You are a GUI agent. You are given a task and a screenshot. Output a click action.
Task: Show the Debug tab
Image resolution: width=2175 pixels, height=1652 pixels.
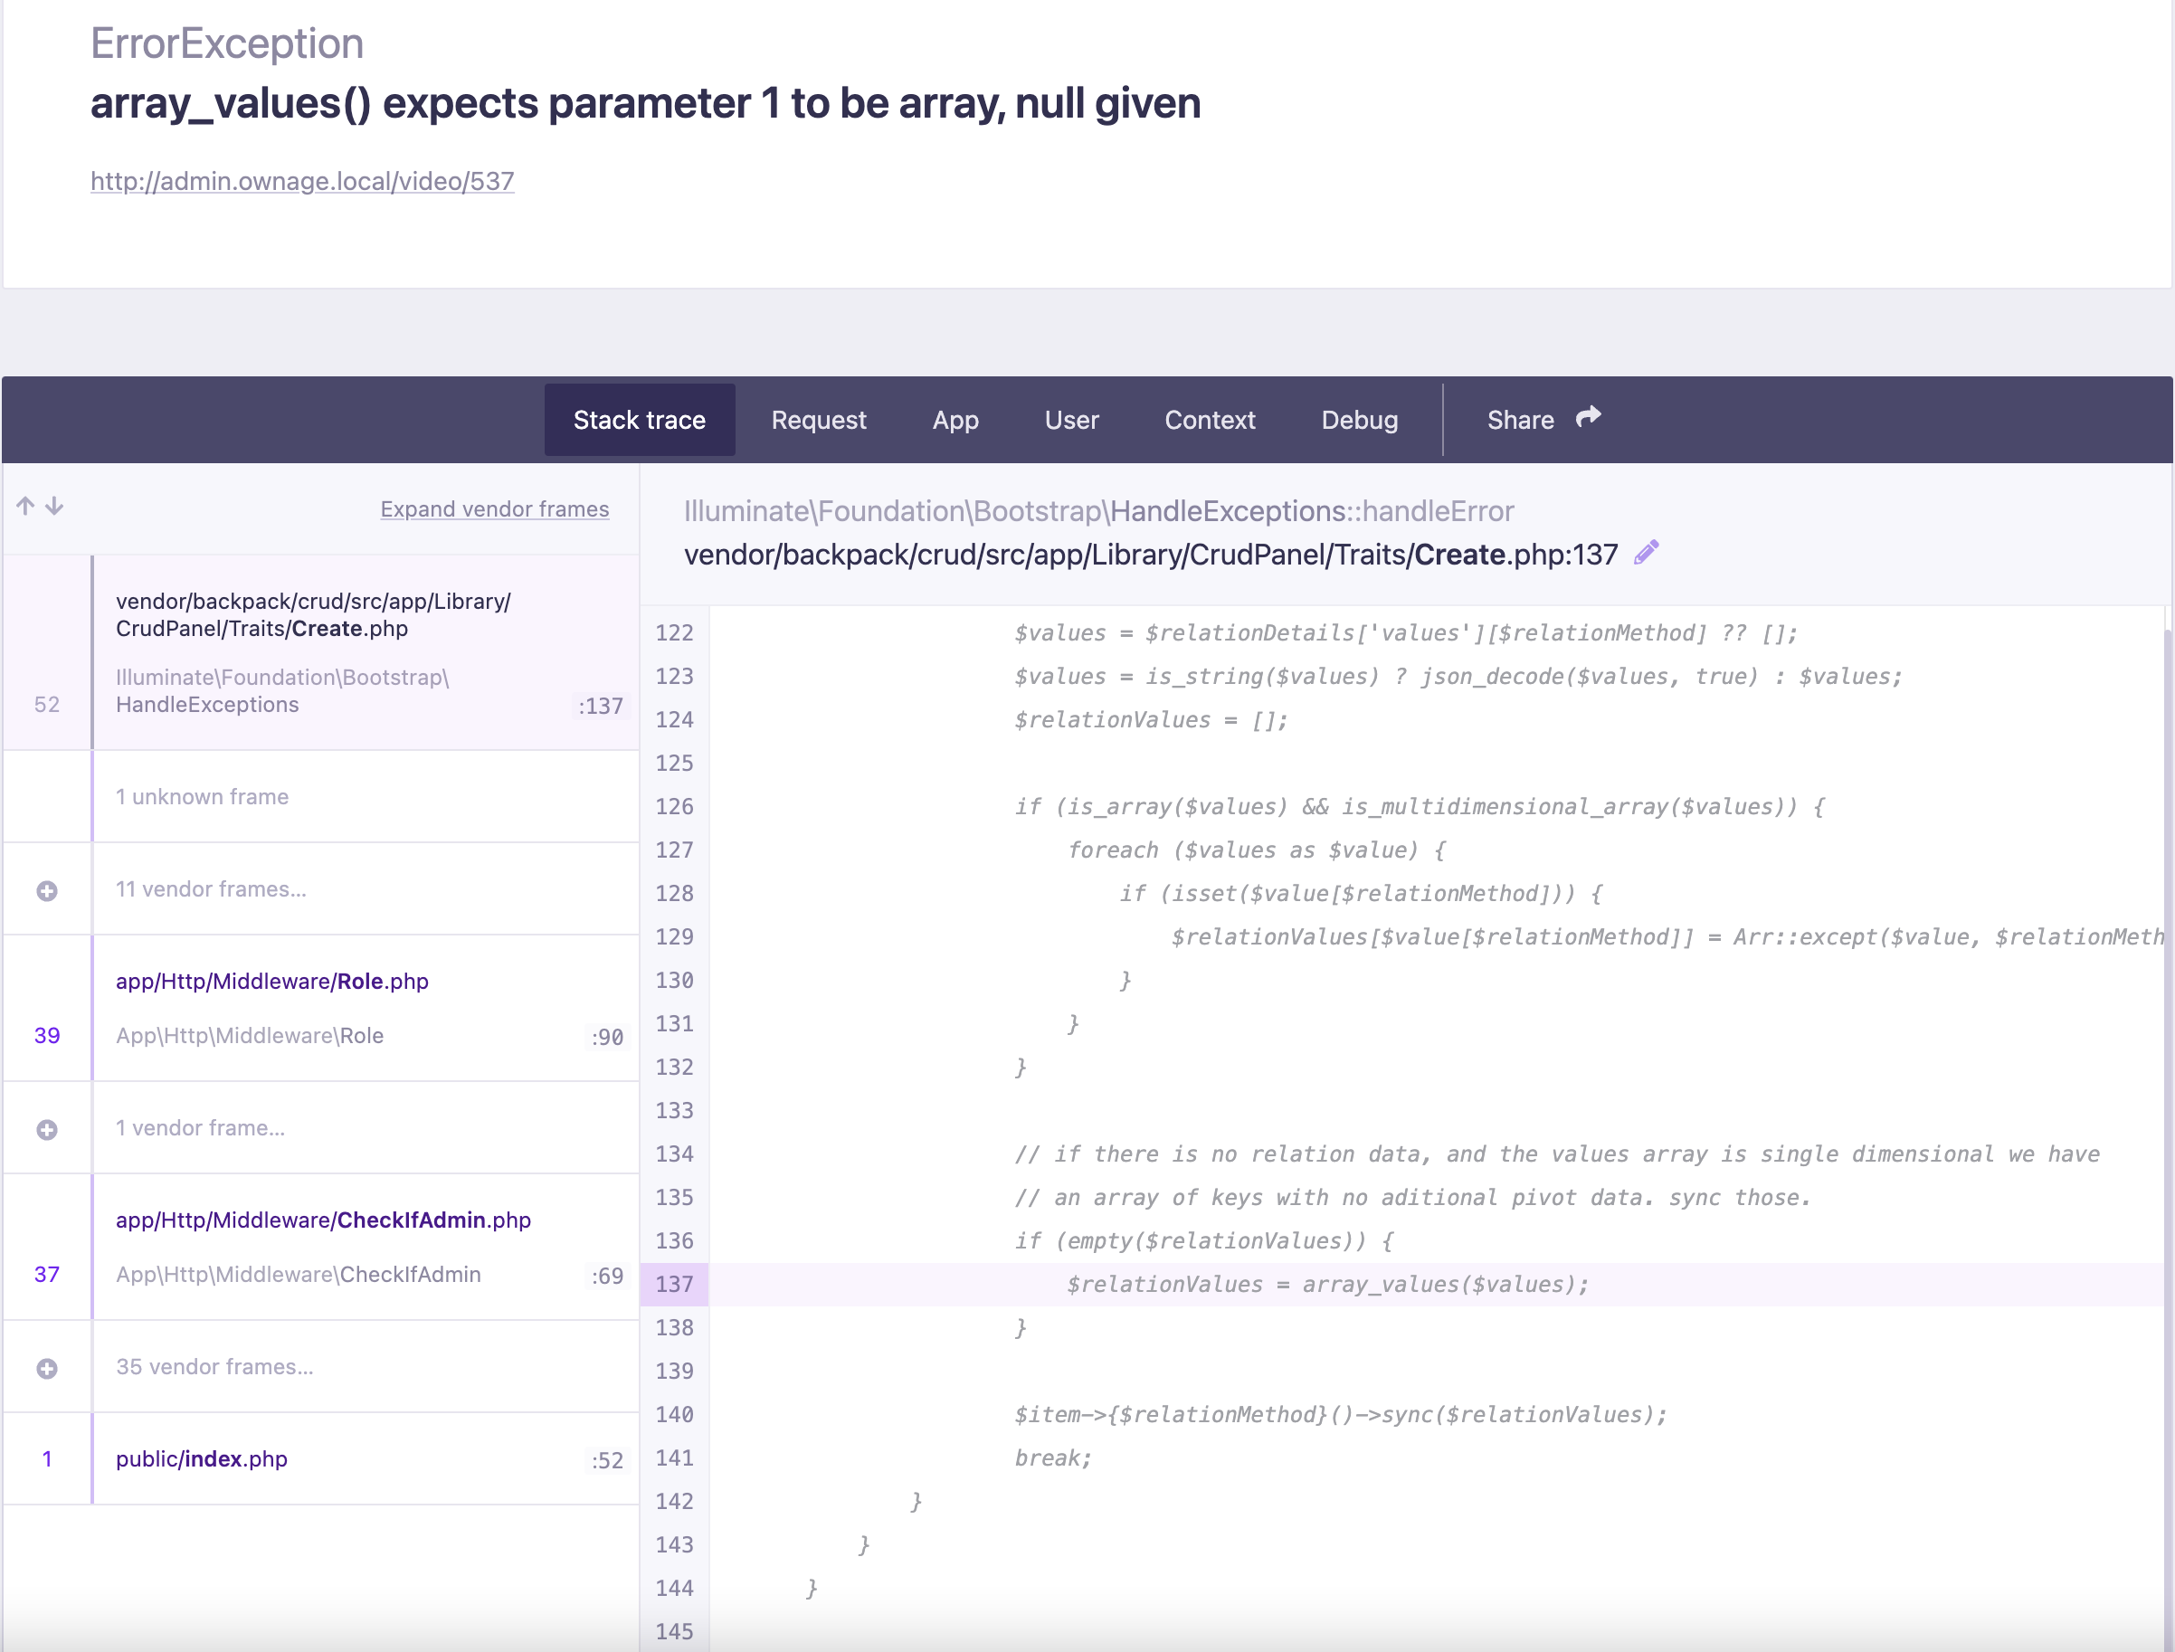(1359, 420)
